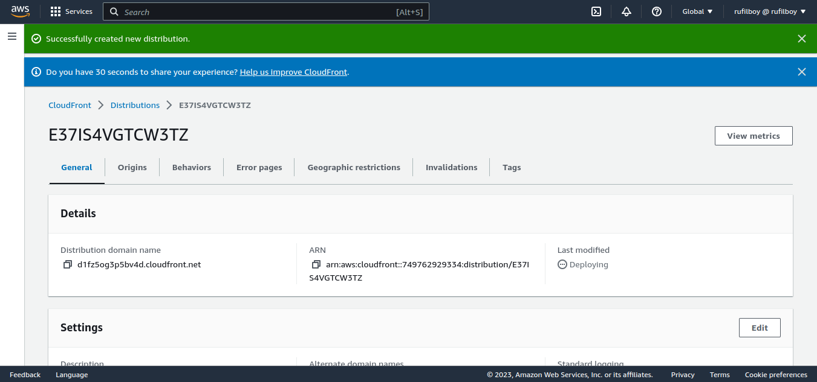Image resolution: width=817 pixels, height=382 pixels.
Task: Click the search magnifier icon
Action: [114, 11]
